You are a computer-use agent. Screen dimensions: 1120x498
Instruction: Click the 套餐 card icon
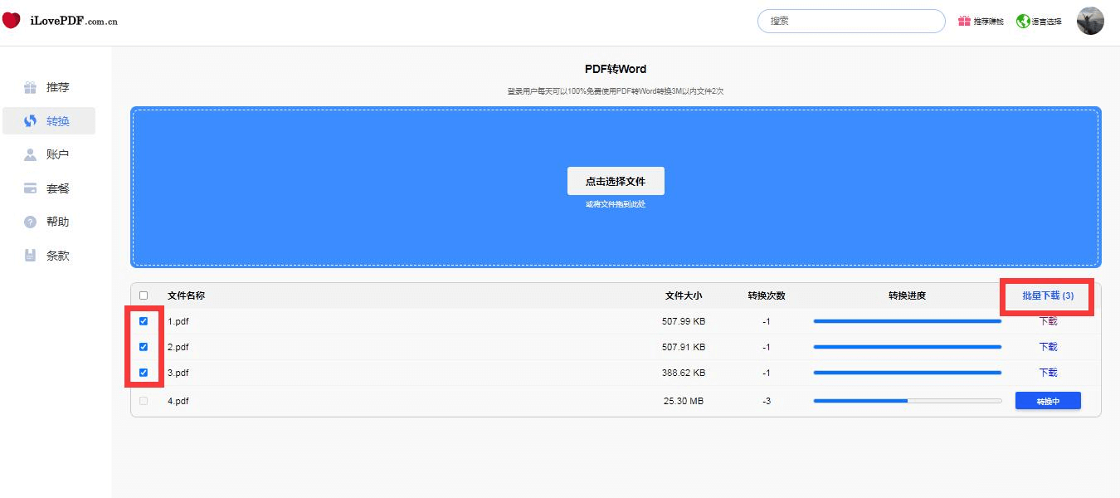[30, 188]
